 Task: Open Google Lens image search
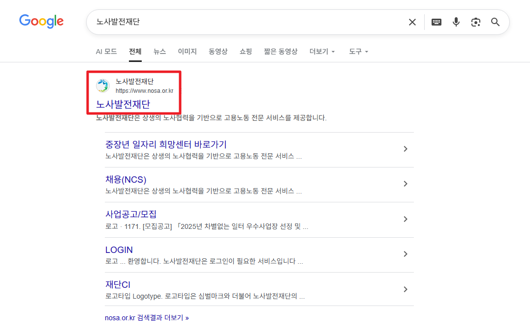pyautogui.click(x=476, y=22)
